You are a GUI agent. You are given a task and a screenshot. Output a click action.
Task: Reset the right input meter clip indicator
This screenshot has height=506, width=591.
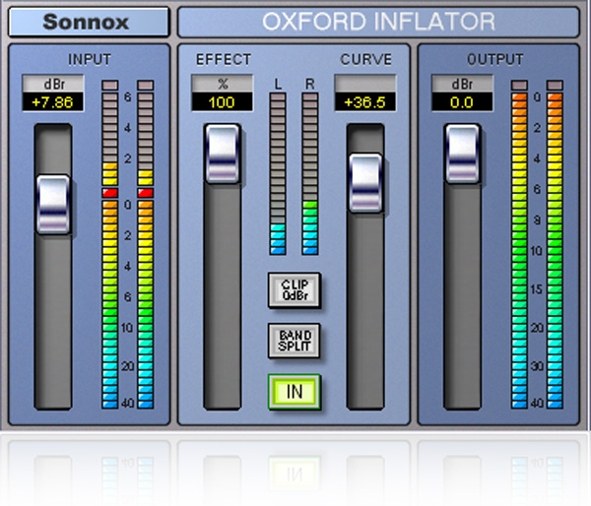[x=146, y=86]
